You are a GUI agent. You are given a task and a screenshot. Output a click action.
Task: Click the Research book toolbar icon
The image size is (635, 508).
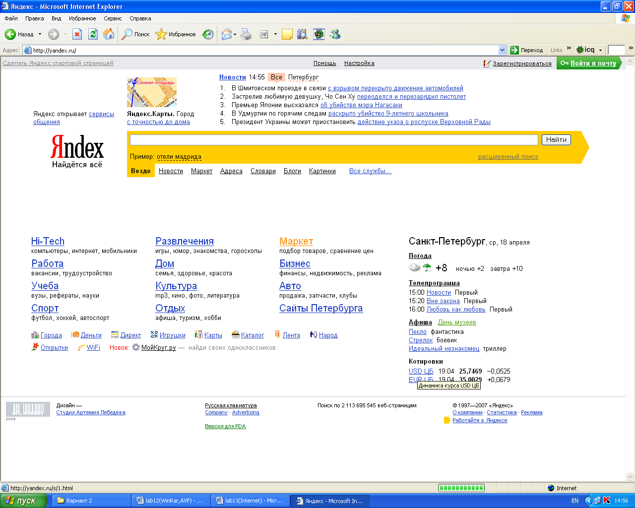pyautogui.click(x=302, y=34)
